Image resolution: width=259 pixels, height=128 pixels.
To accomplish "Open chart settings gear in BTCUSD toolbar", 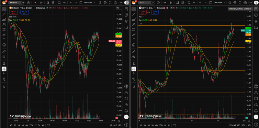I will pos(105,3).
